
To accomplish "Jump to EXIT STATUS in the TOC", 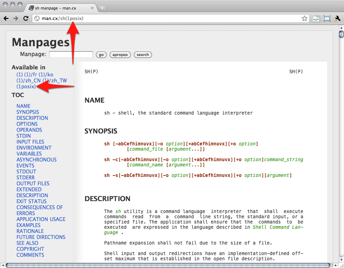I will click(x=32, y=201).
